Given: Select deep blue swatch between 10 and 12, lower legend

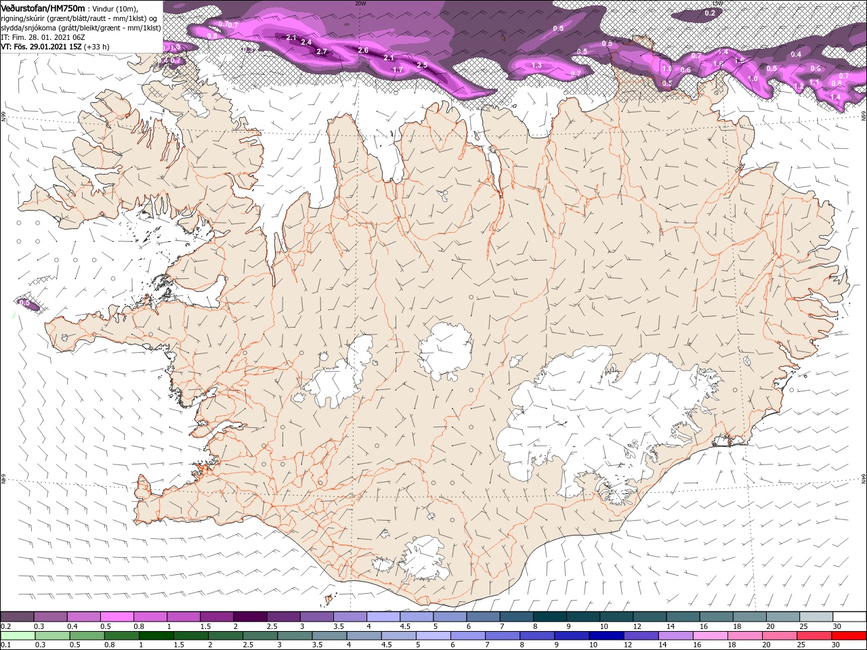Looking at the screenshot, I should coord(606,636).
